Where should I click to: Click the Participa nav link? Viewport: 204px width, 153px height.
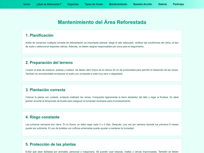click(178, 4)
